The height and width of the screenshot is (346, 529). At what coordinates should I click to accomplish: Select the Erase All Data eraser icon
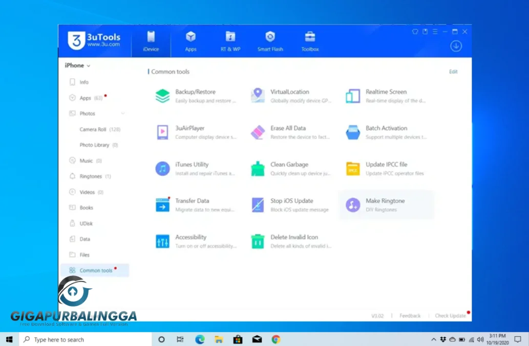click(258, 132)
